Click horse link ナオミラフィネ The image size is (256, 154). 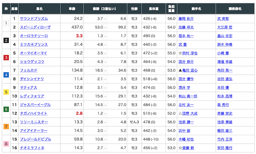[32, 148]
